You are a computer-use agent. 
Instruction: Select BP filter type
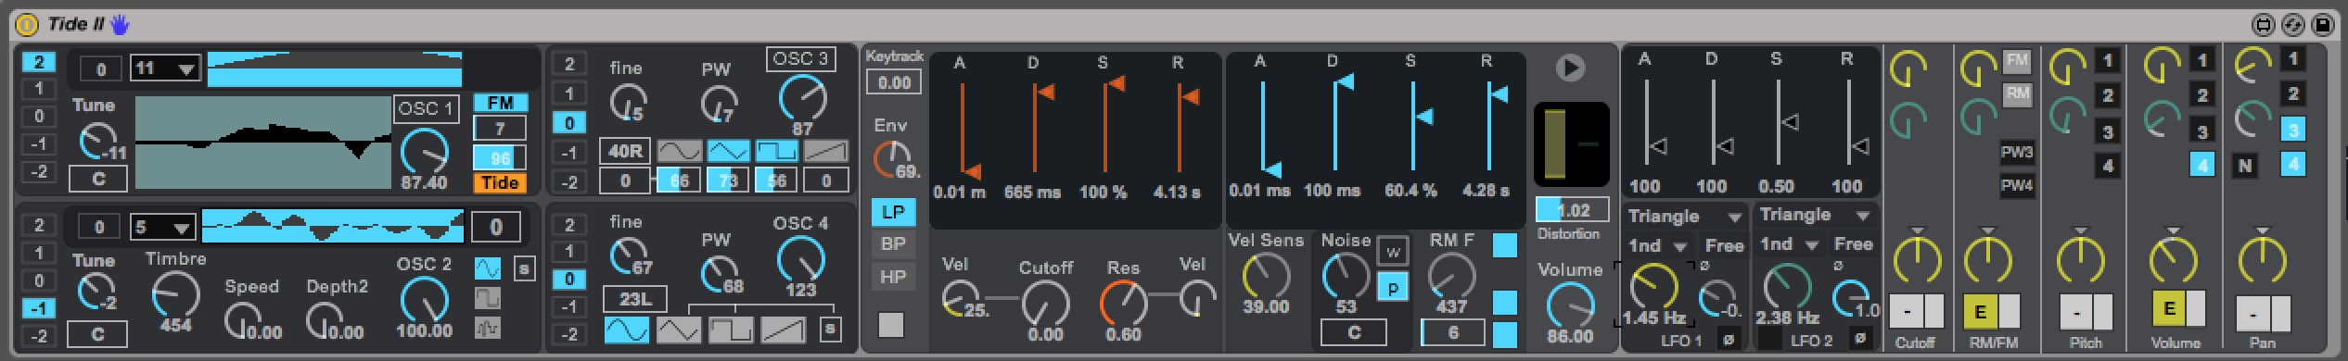coord(893,244)
